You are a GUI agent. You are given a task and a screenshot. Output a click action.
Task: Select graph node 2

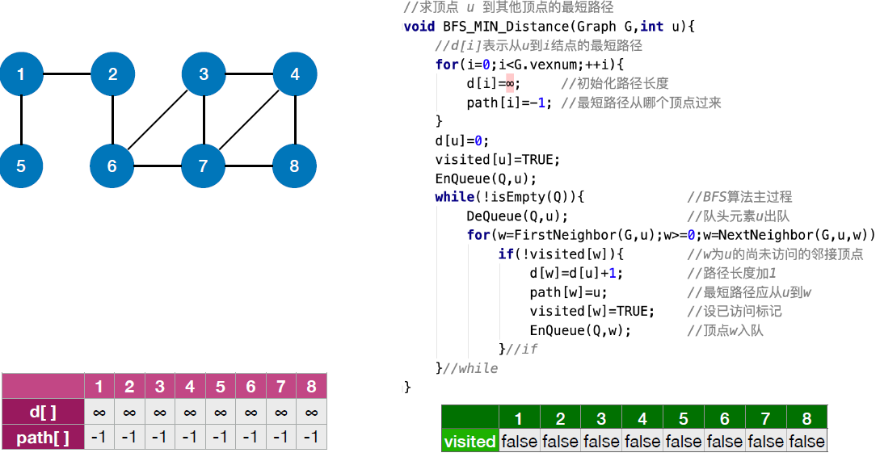coord(113,74)
